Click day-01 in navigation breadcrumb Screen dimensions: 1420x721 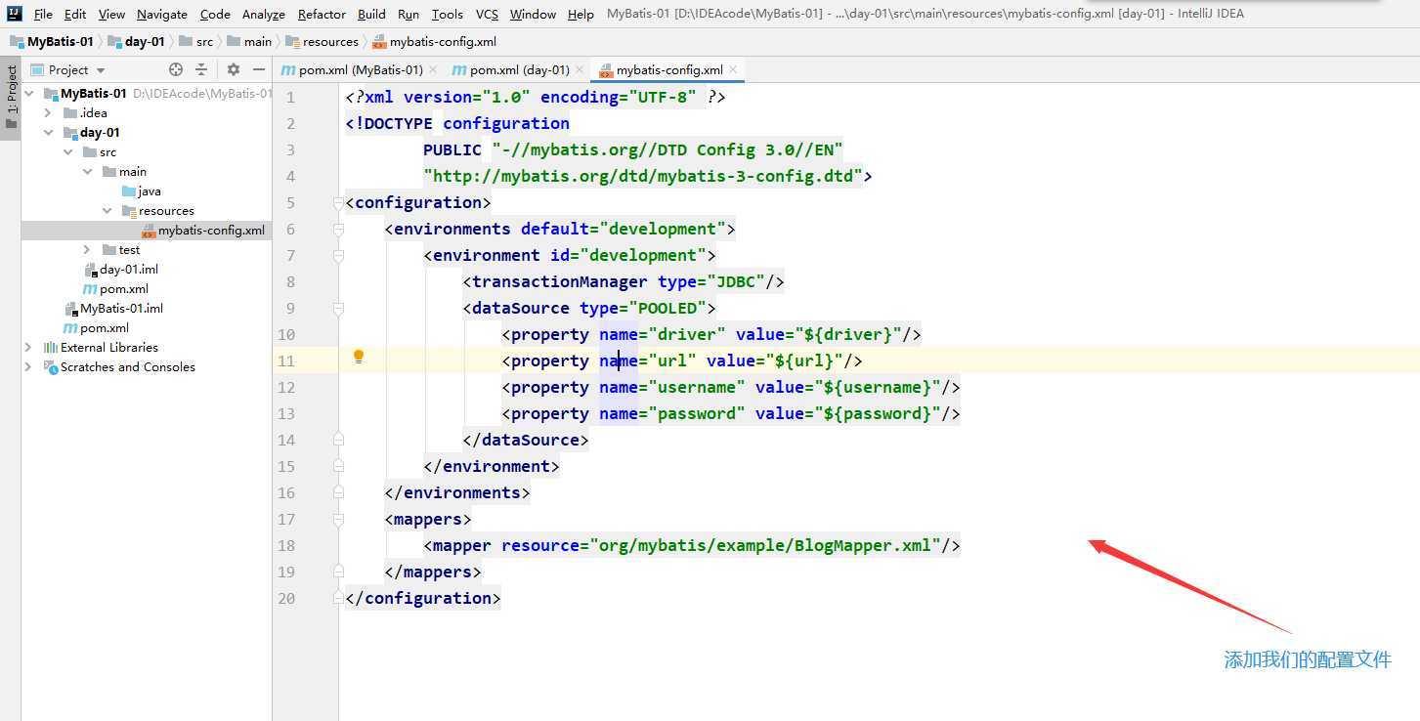click(137, 41)
